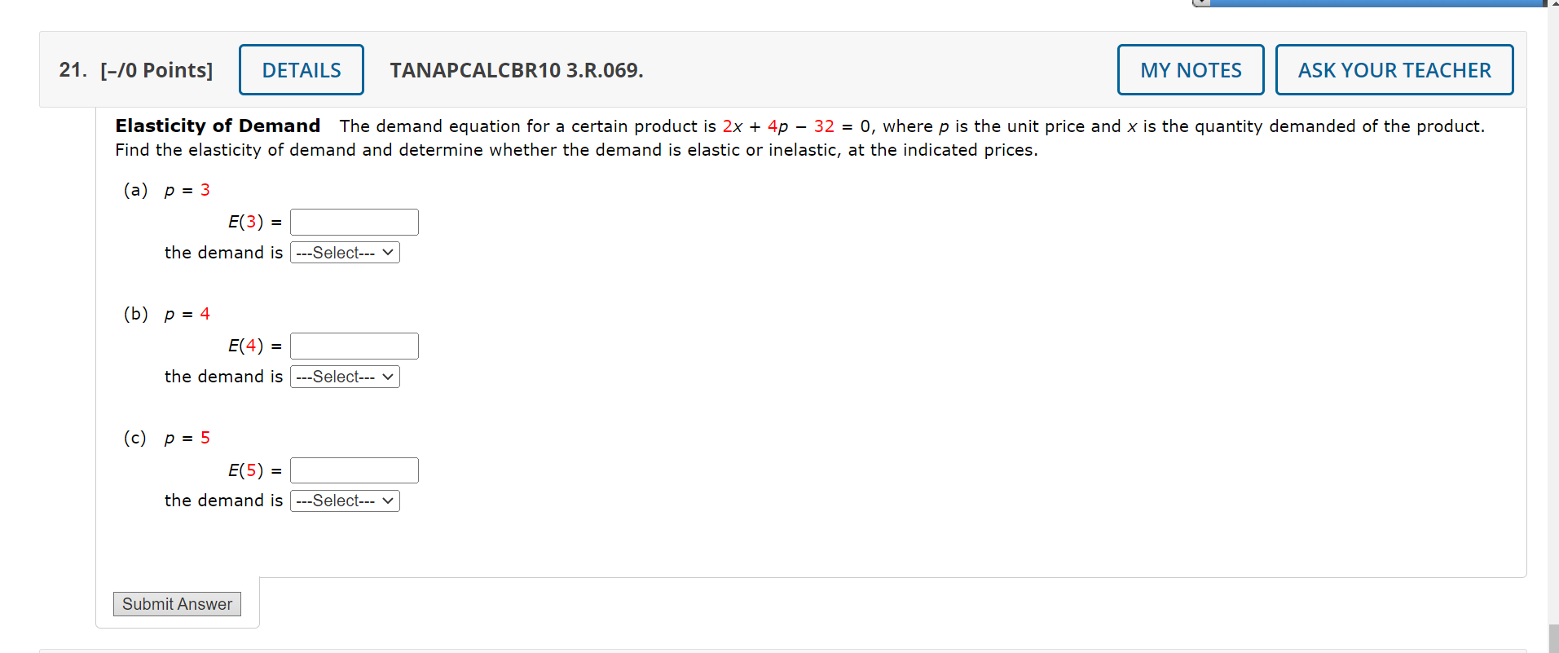Open the DETAILS panel for question 21
1559x653 pixels.
(301, 69)
